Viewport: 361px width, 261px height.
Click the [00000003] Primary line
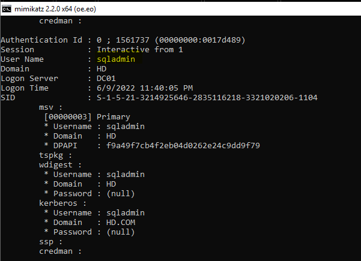(87, 117)
